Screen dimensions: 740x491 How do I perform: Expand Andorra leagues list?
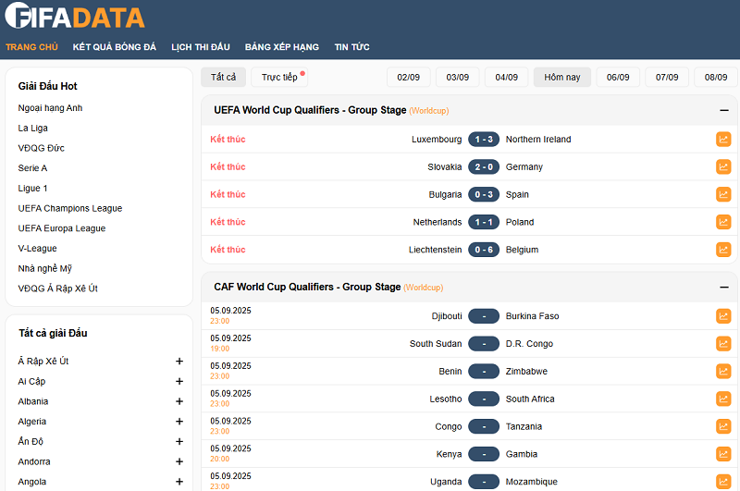click(179, 461)
